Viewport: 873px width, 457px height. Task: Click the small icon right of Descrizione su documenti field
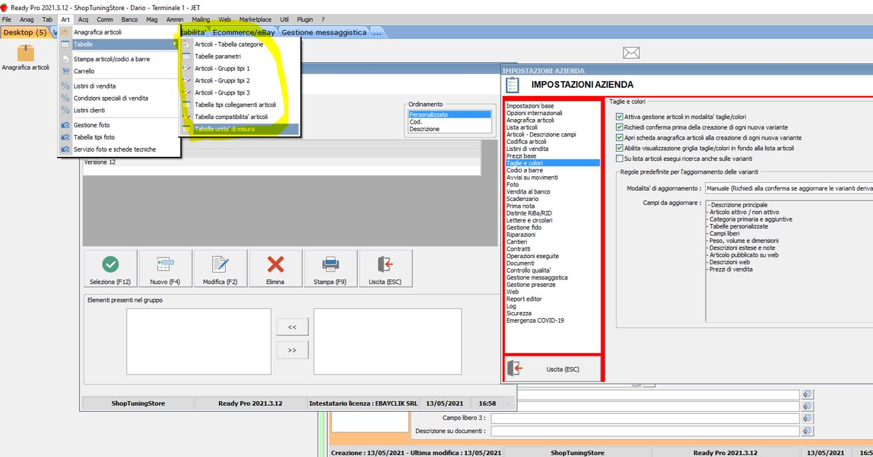[x=808, y=431]
